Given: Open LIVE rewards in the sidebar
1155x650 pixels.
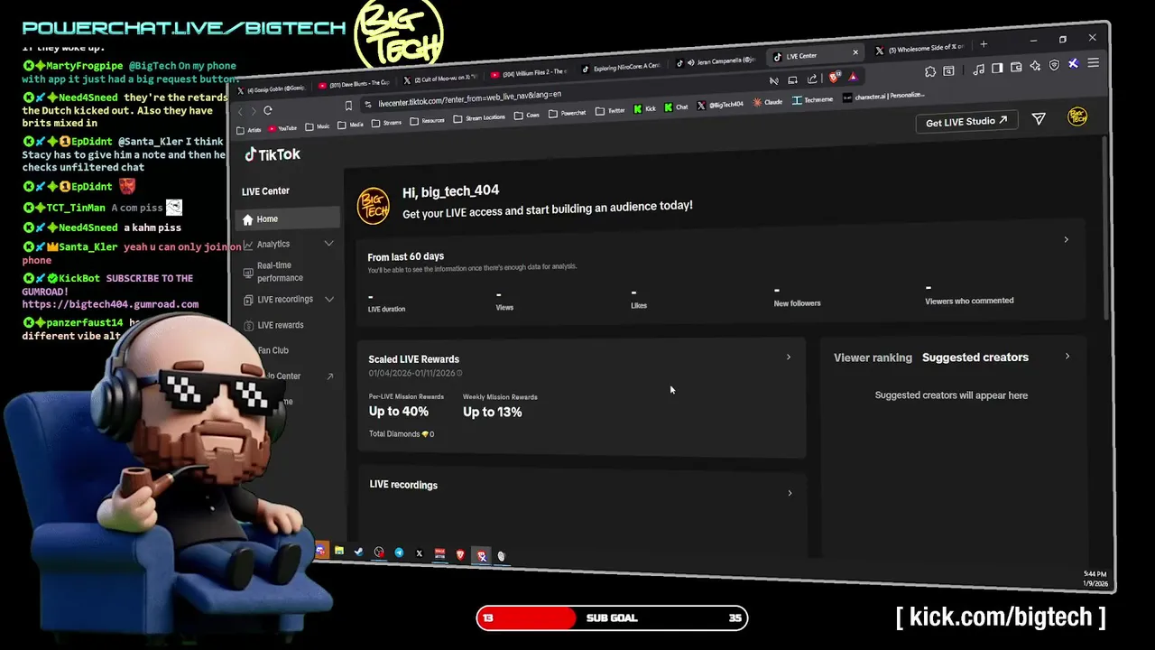Looking at the screenshot, I should click(281, 325).
